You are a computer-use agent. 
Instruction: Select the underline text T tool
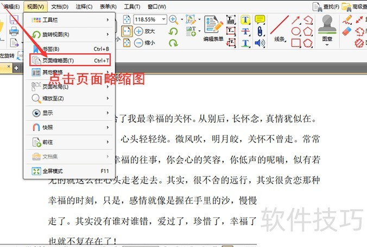(245, 43)
